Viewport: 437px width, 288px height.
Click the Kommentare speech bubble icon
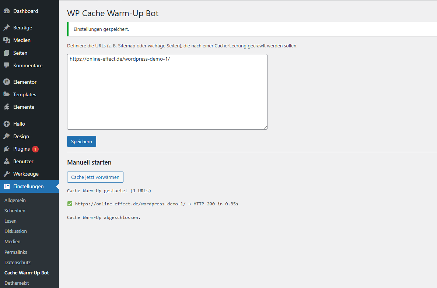coord(7,65)
